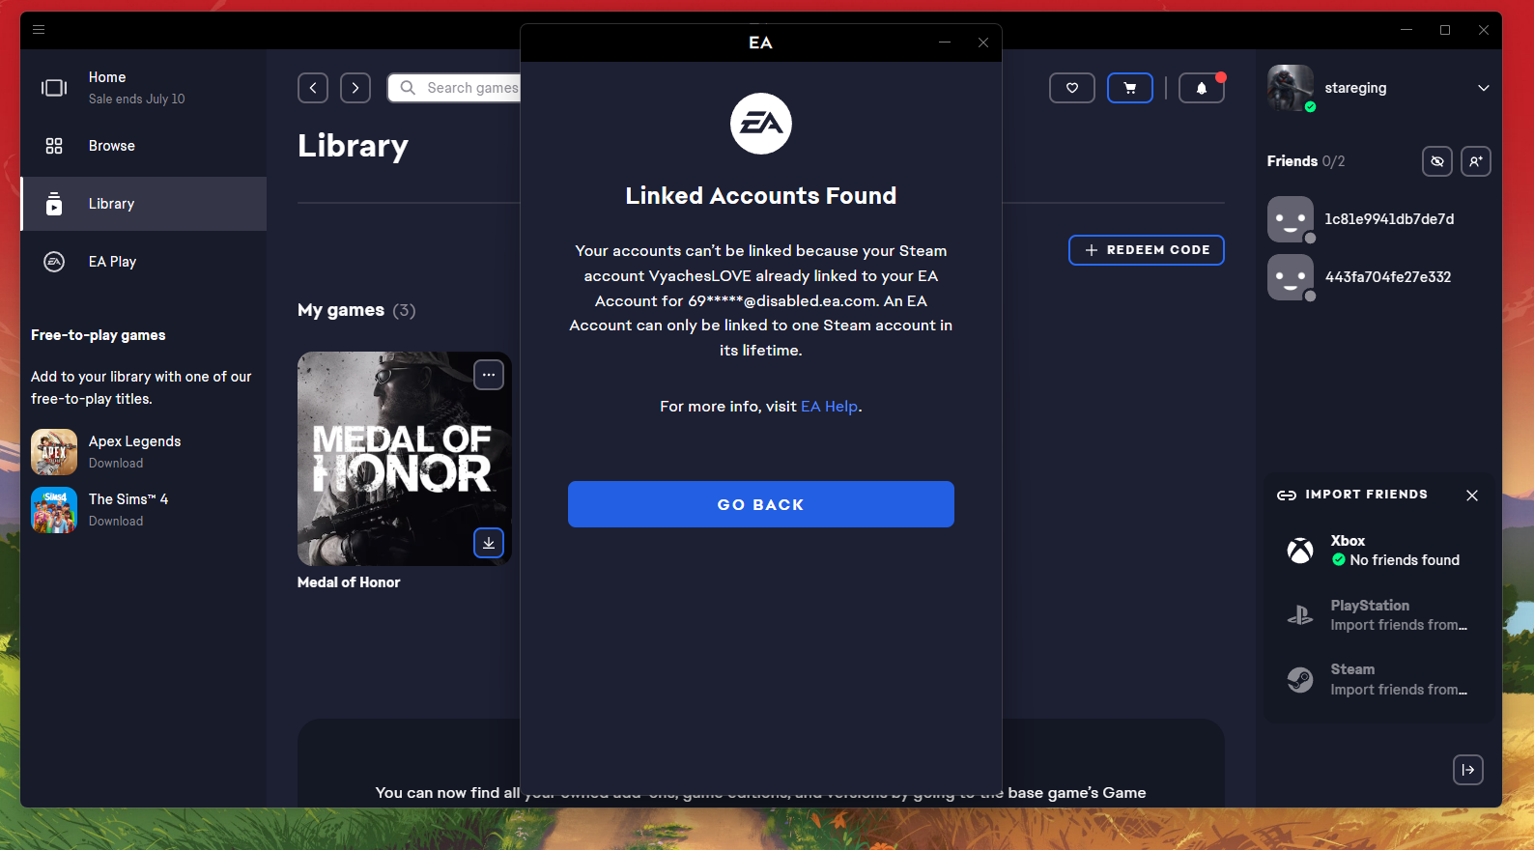Screen dimensions: 1534x850
Task: Close the EA dialog window
Action: coord(983,42)
